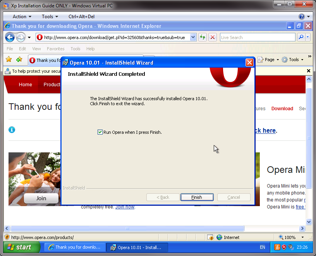The width and height of the screenshot is (316, 256).
Task: Click Finish in InstallShield Wizard
Action: click(x=197, y=197)
